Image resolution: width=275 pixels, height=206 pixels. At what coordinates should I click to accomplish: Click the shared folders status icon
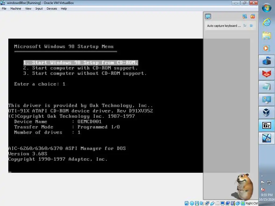coord(218,203)
